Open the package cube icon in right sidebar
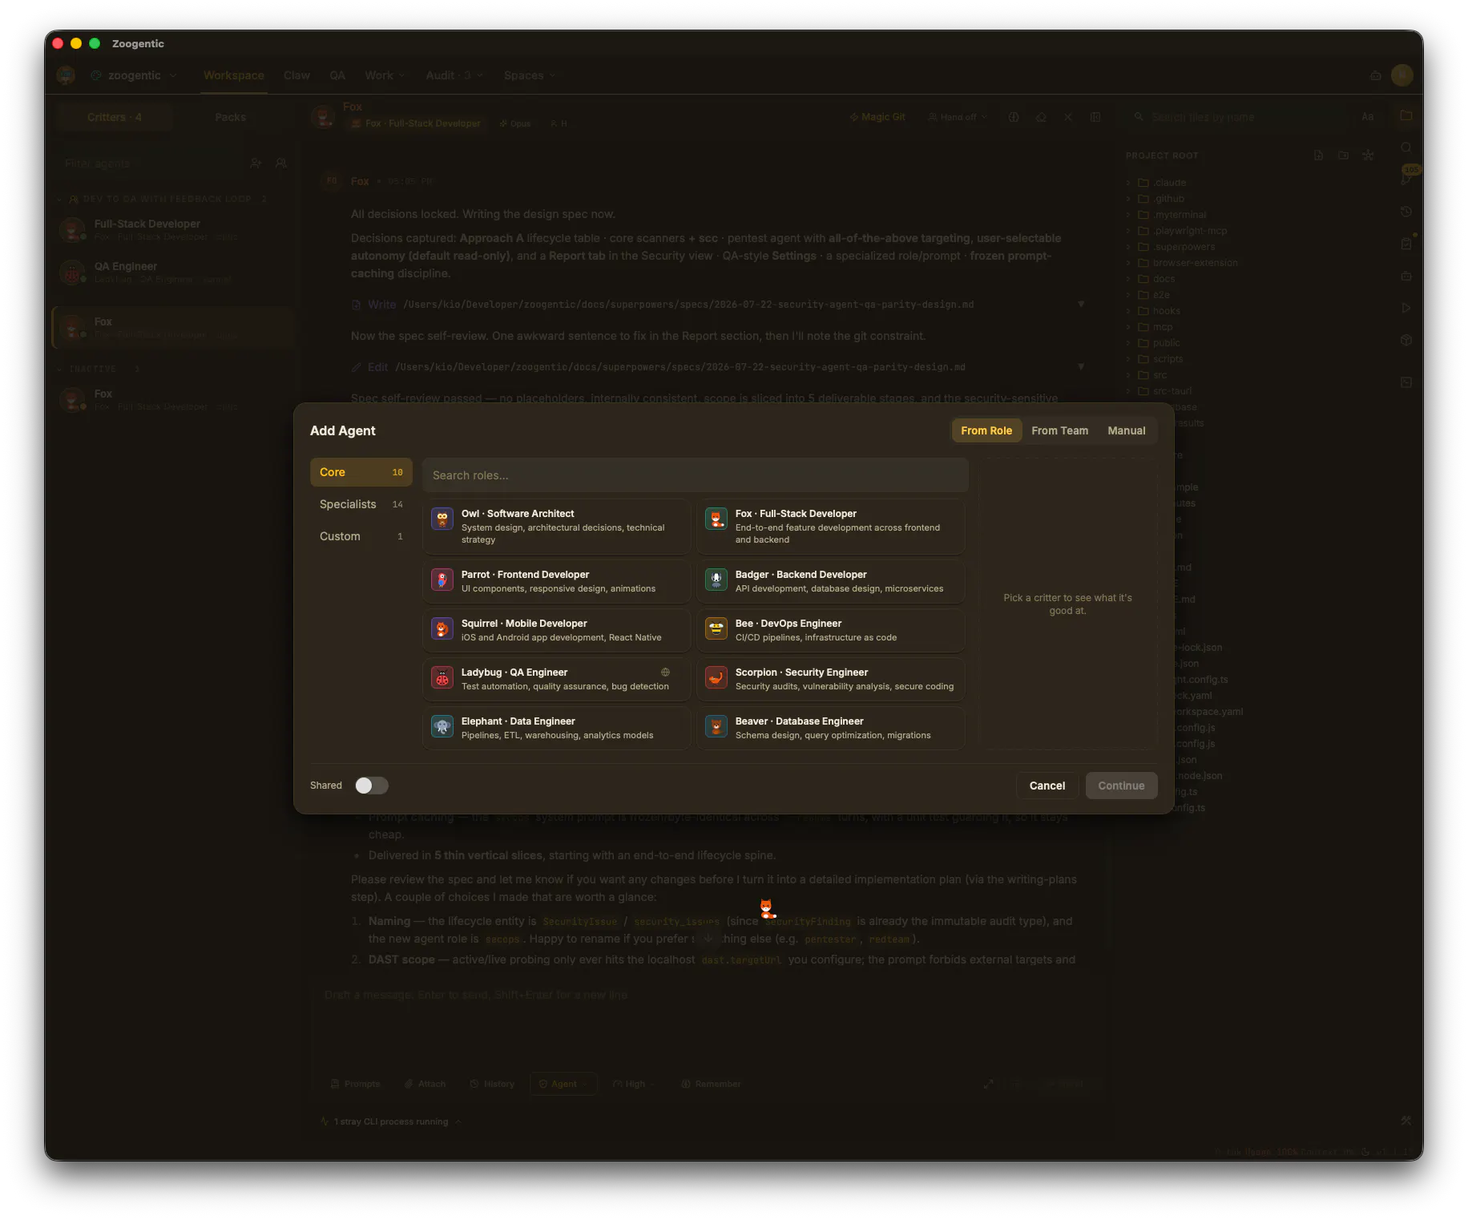1468x1220 pixels. 1406,340
